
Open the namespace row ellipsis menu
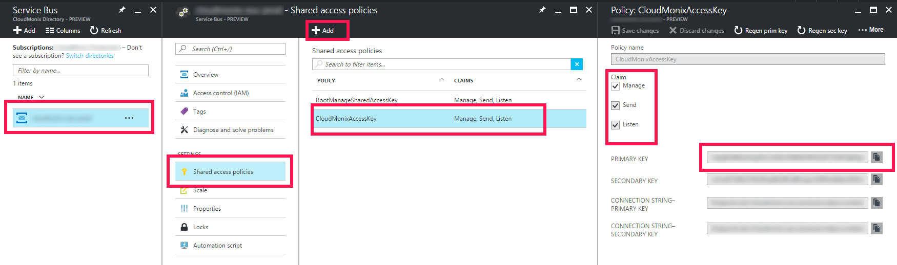[x=129, y=118]
